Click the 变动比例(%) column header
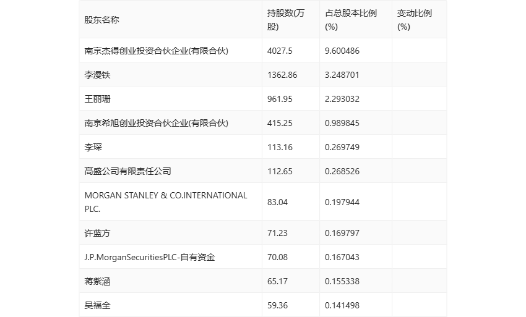526x317 pixels. 414,20
